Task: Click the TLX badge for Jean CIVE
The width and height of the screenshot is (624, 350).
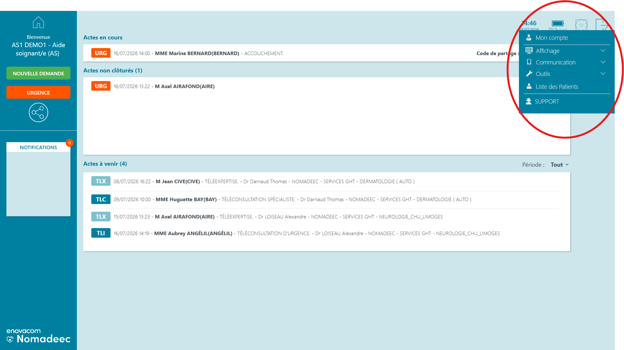Action: (x=101, y=181)
